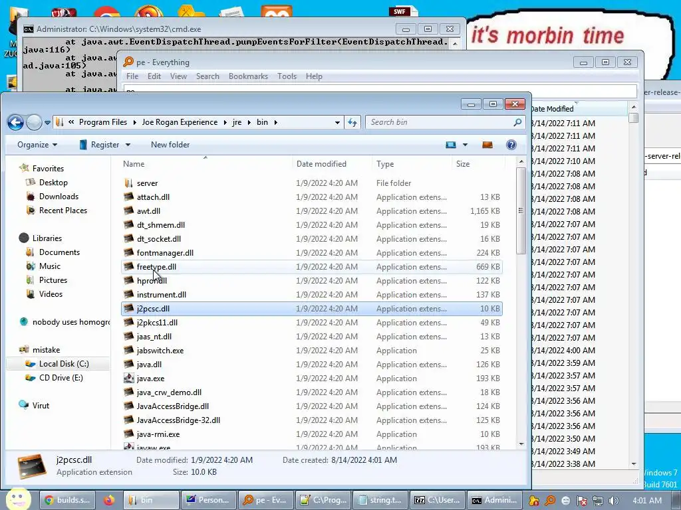The width and height of the screenshot is (681, 510).
Task: Open Downloads in Favorites
Action: [59, 197]
